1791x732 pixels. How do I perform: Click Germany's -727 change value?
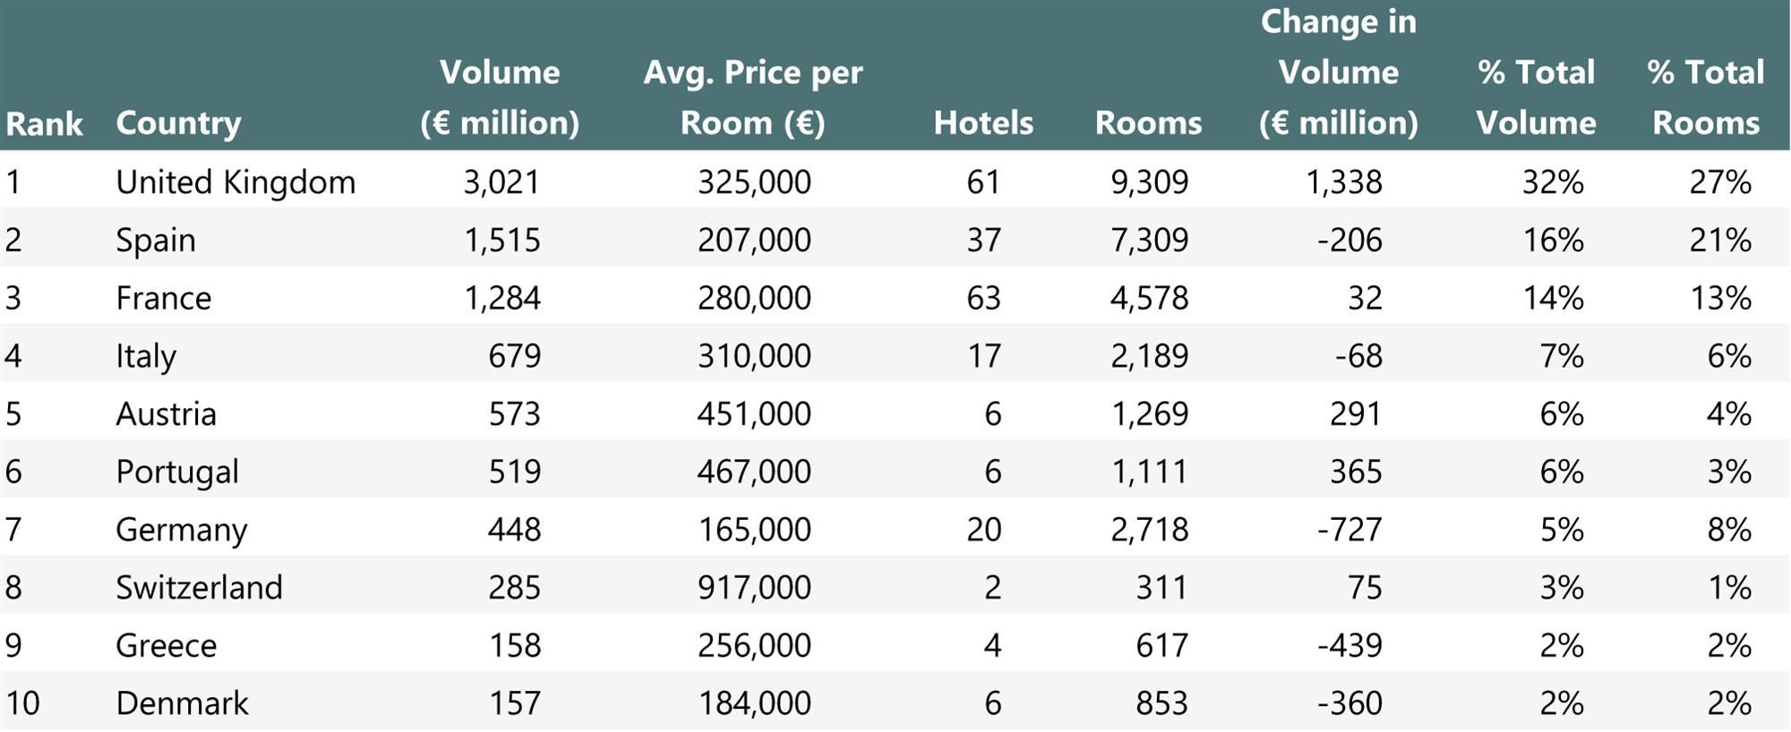pyautogui.click(x=1350, y=530)
